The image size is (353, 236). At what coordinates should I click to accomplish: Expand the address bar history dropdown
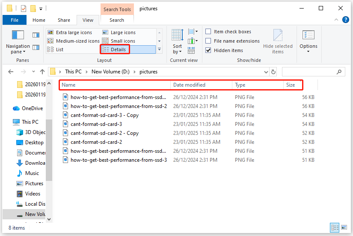(x=266, y=72)
